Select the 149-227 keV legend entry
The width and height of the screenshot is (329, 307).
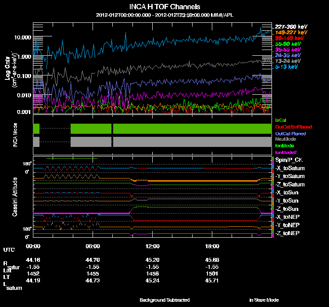(290, 32)
